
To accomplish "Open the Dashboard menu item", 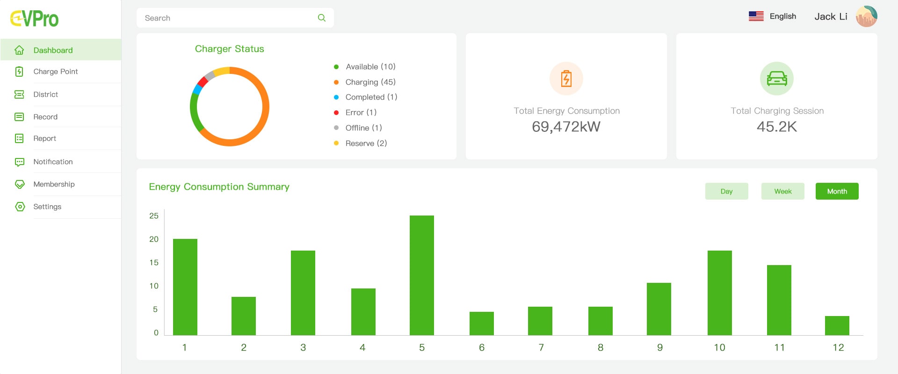I will [x=61, y=50].
